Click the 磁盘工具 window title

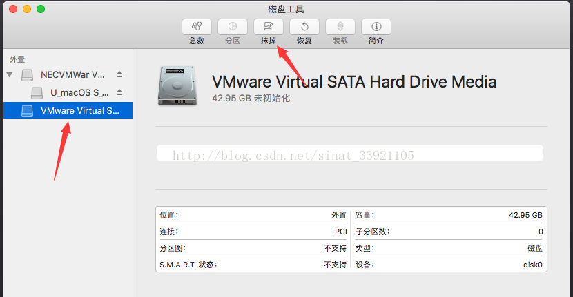(286, 9)
